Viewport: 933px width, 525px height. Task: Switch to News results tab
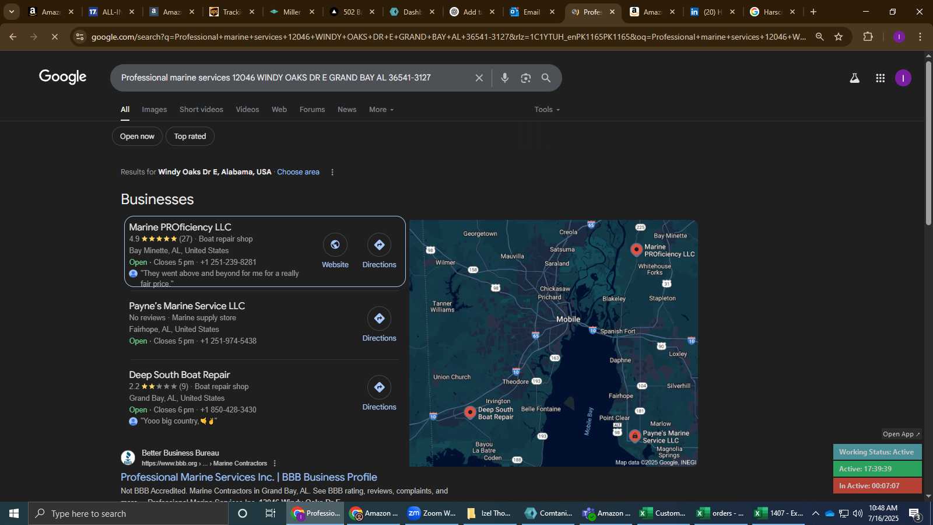(347, 110)
